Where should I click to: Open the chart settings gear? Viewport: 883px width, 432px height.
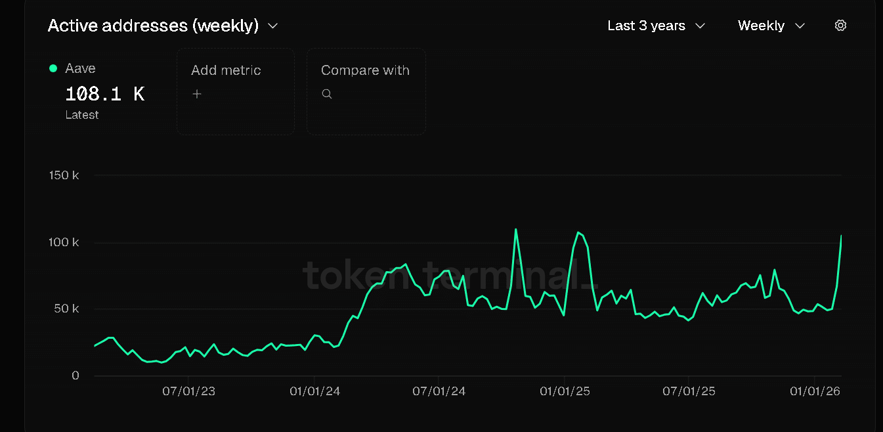pos(840,26)
